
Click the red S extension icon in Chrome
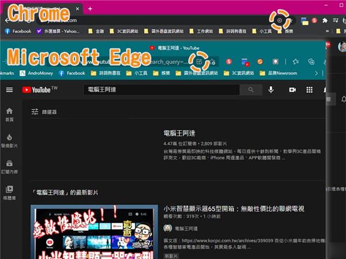point(314,21)
